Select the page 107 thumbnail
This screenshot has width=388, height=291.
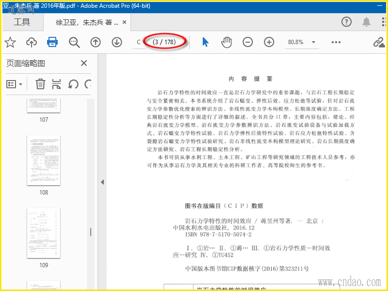(x=44, y=106)
